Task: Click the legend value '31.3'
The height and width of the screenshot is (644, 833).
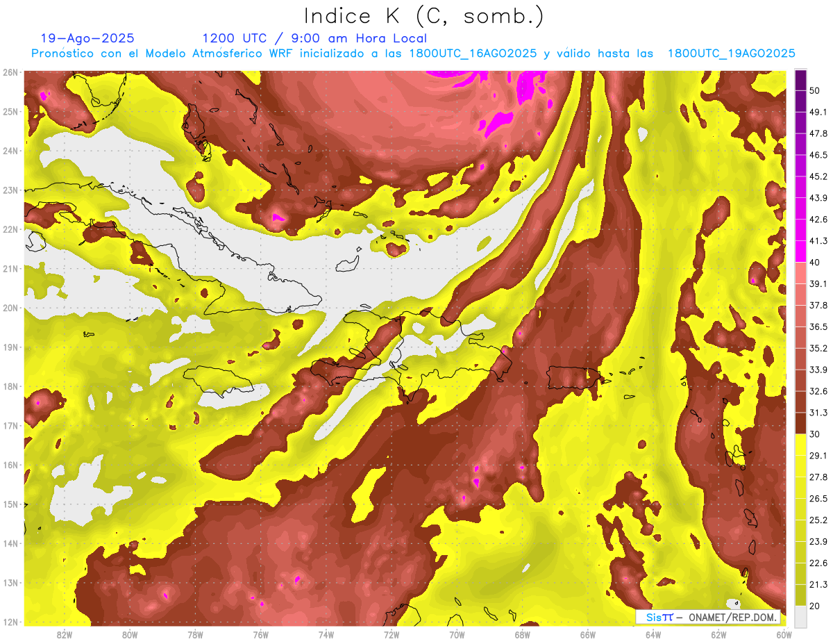Action: (x=818, y=413)
